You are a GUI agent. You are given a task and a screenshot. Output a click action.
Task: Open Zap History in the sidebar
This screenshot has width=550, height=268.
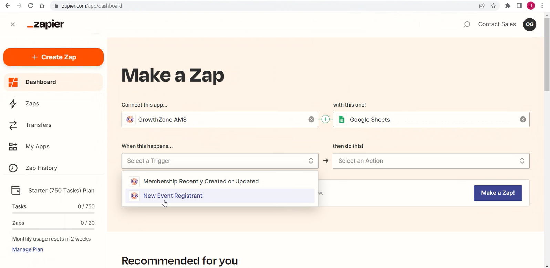point(53,168)
